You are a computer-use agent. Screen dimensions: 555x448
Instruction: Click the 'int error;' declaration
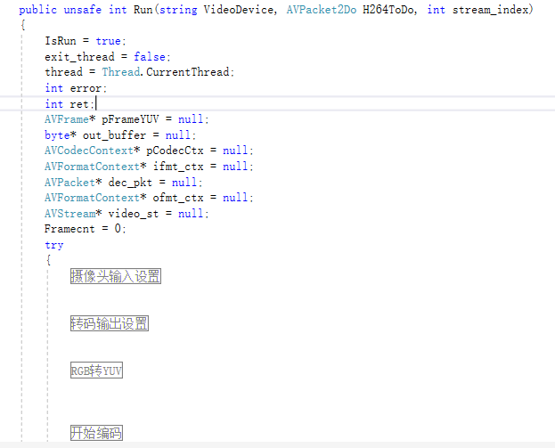[x=76, y=88]
